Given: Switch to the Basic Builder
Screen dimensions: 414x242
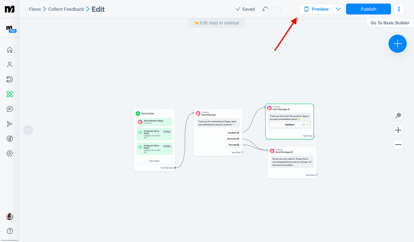Looking at the screenshot, I should coord(390,23).
